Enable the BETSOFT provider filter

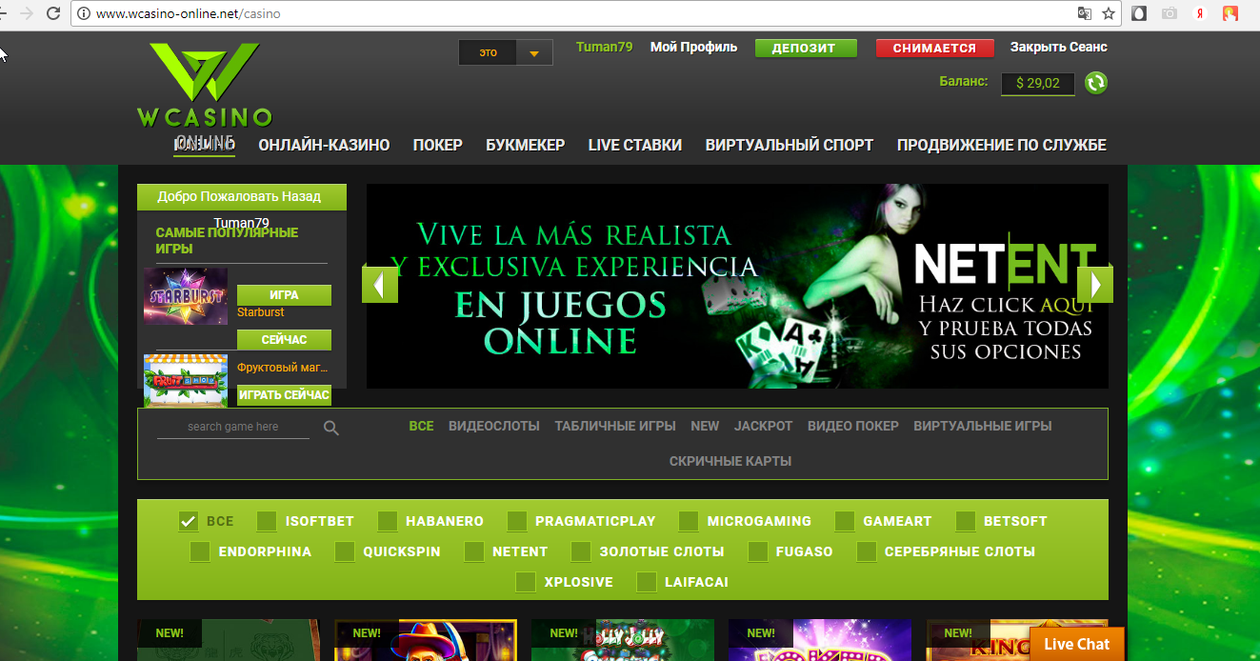[x=966, y=521]
